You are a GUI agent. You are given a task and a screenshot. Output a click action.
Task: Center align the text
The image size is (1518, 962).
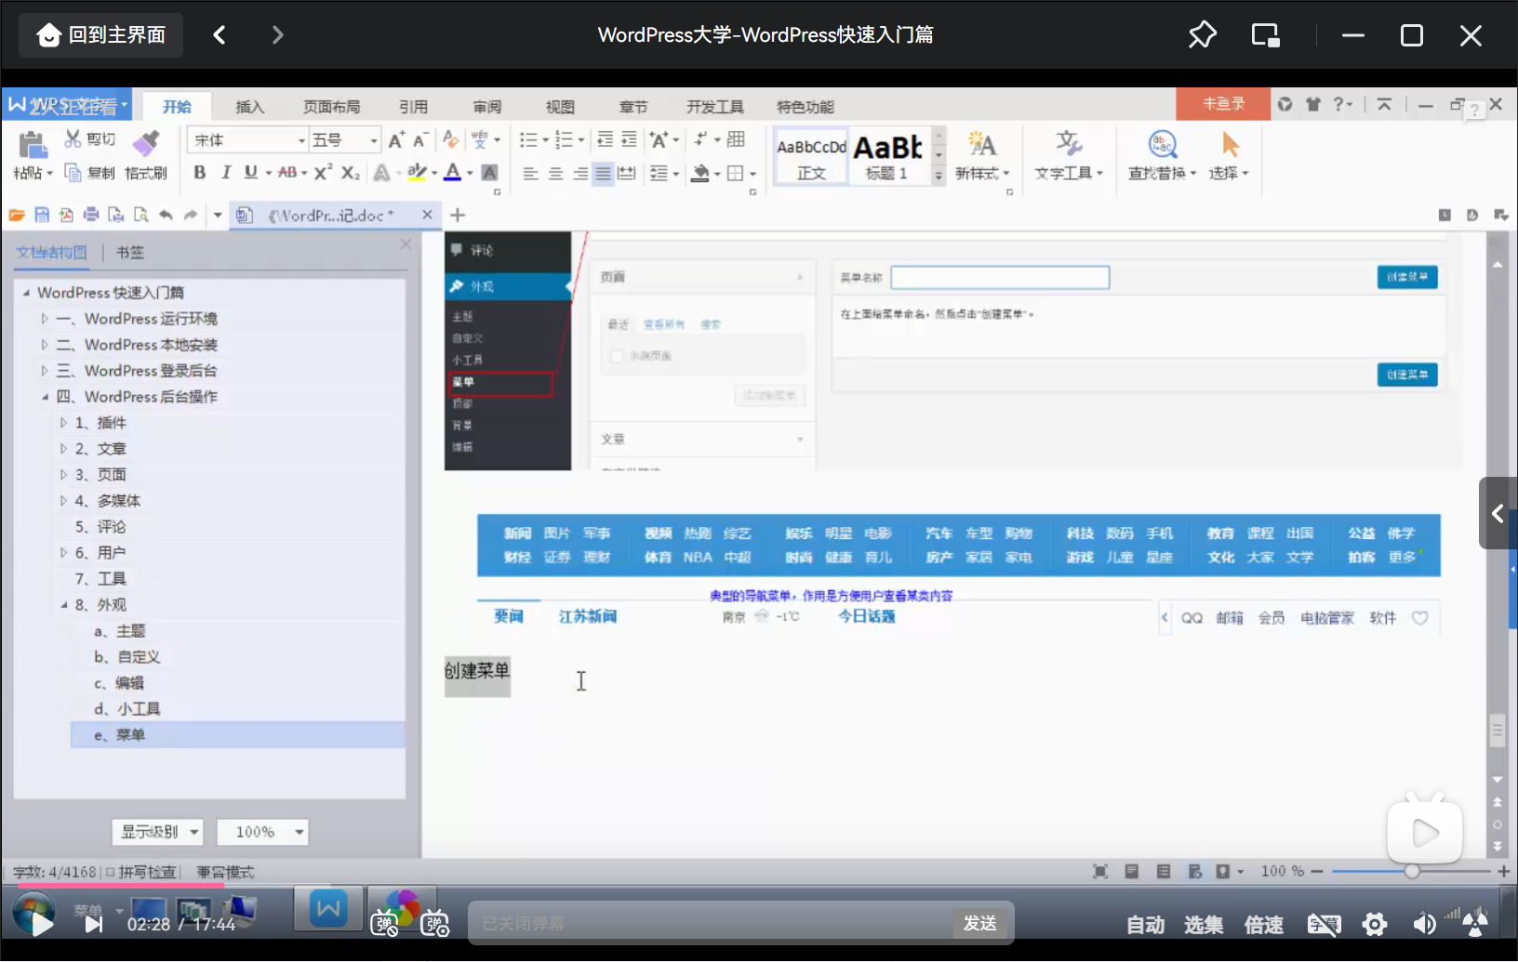(555, 173)
